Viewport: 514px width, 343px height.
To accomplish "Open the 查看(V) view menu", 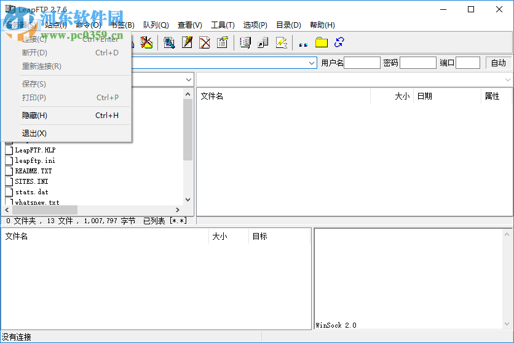I will 190,25.
